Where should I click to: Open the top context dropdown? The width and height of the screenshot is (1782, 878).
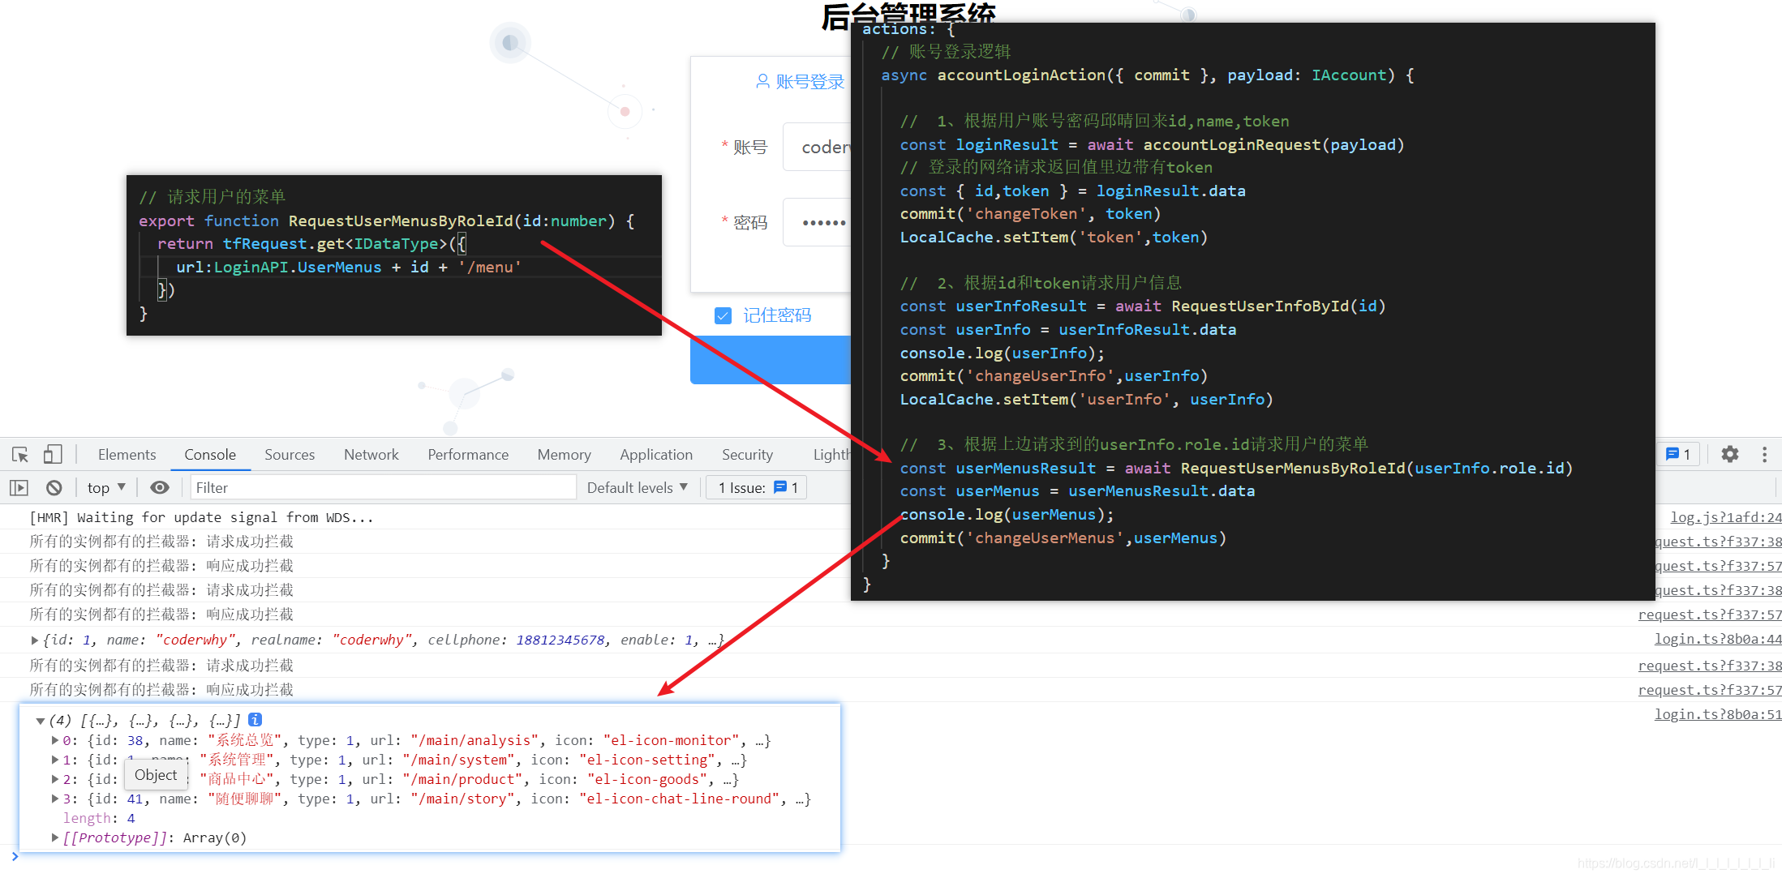click(x=106, y=488)
